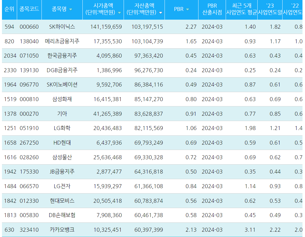Click the 2024-03 date in SK하이닉스 row
Image resolution: width=305 pixels, height=237 pixels.
[x=212, y=27]
